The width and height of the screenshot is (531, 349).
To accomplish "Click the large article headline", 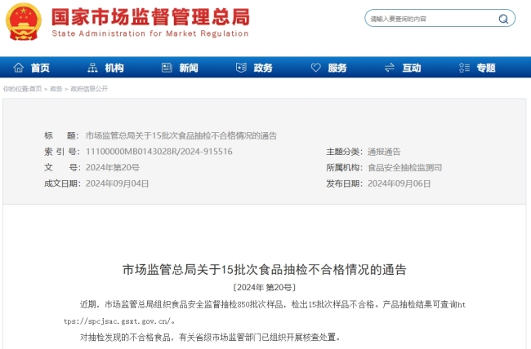I will 264,270.
